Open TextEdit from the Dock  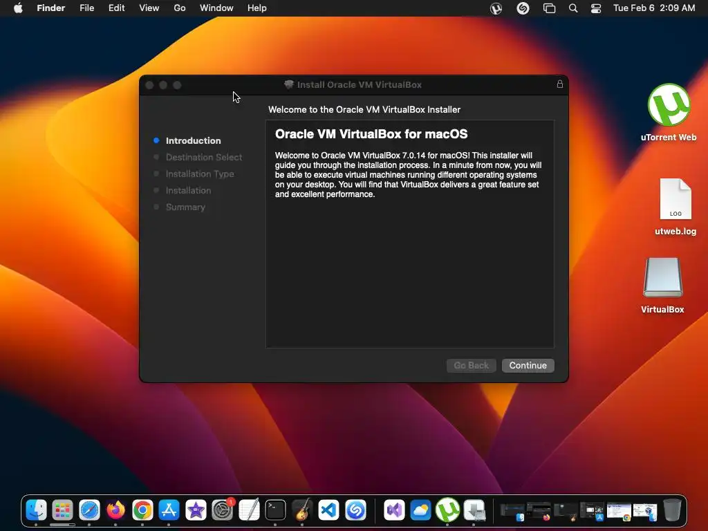click(x=249, y=510)
